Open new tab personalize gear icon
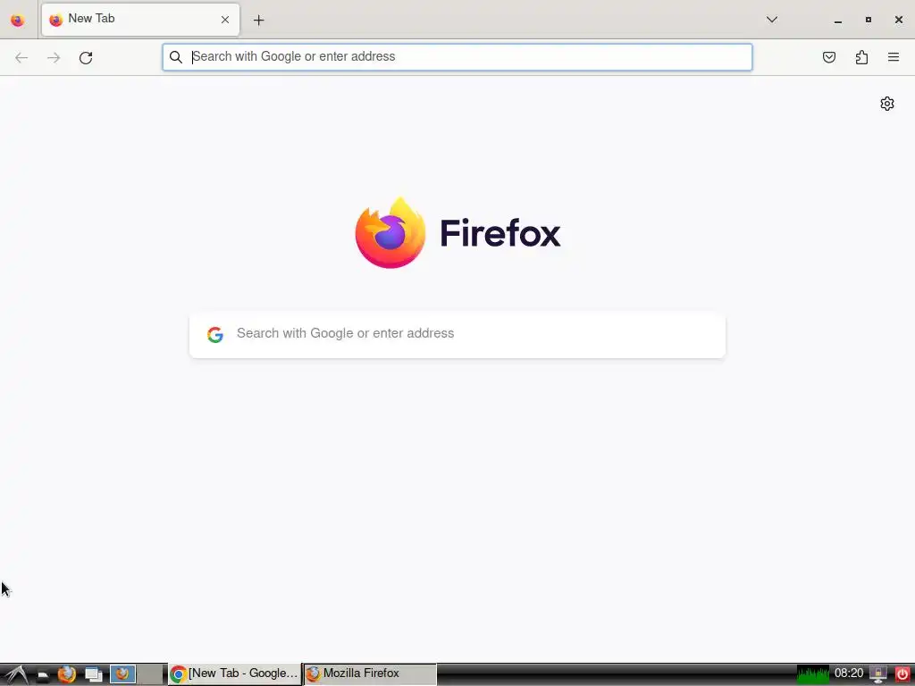915x686 pixels. (x=887, y=104)
